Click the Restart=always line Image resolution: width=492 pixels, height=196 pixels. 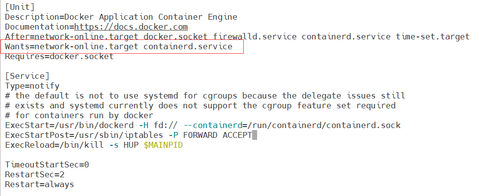[x=40, y=185]
